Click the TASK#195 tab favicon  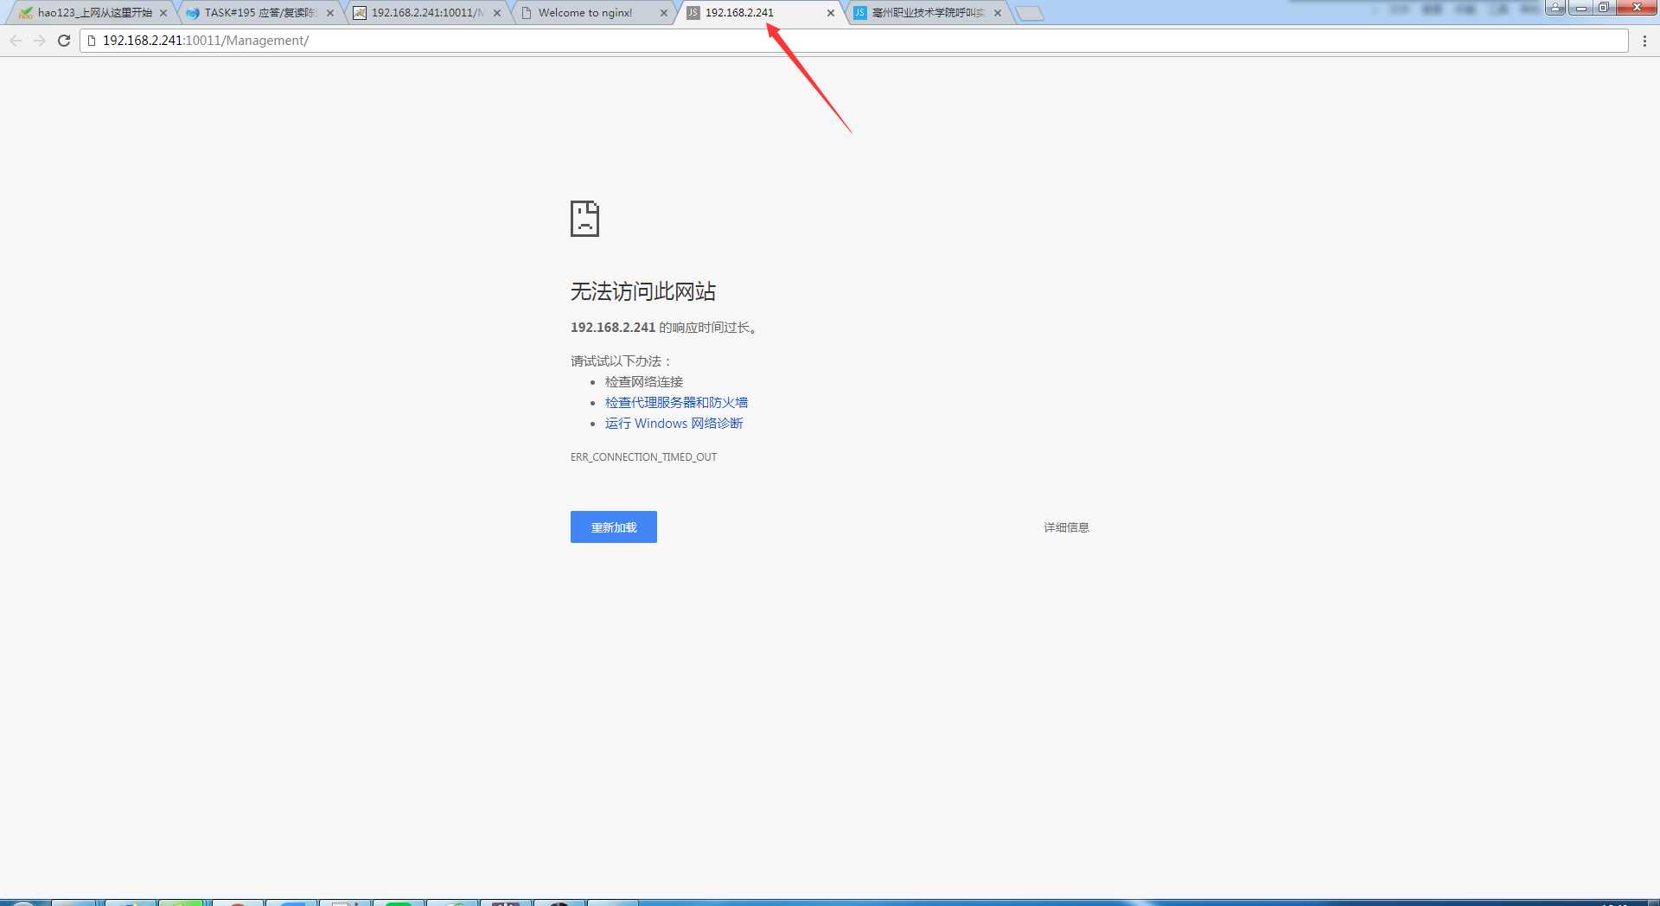(x=193, y=13)
